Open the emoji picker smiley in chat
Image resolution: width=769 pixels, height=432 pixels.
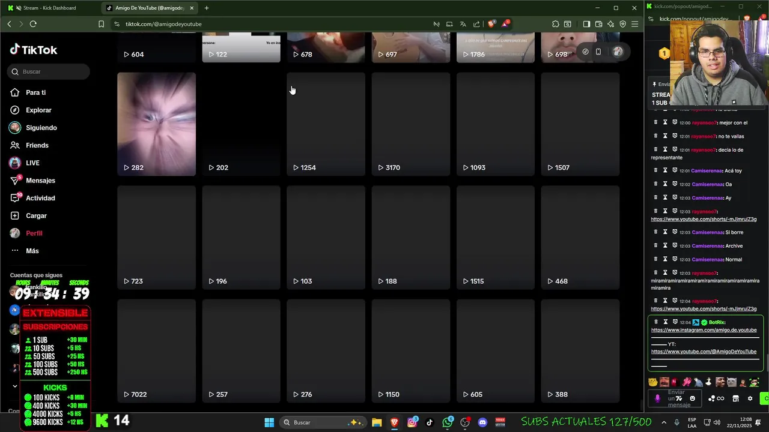tap(692, 398)
